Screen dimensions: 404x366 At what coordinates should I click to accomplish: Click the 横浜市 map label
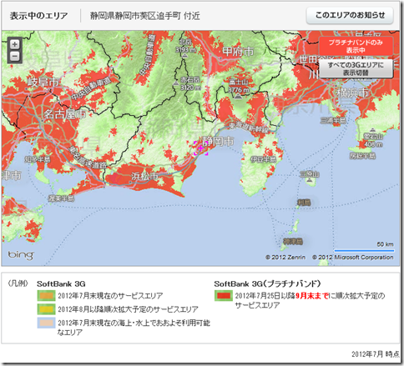click(x=352, y=93)
